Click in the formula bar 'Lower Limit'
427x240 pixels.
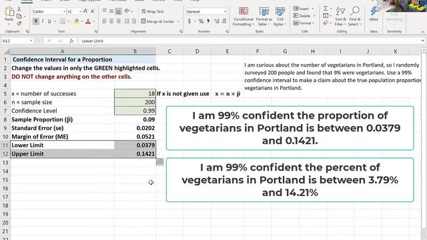click(x=92, y=41)
